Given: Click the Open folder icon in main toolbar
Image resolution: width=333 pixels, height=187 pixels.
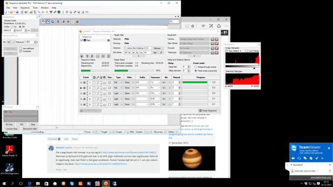Looking at the screenshot, I should click(x=11, y=12).
